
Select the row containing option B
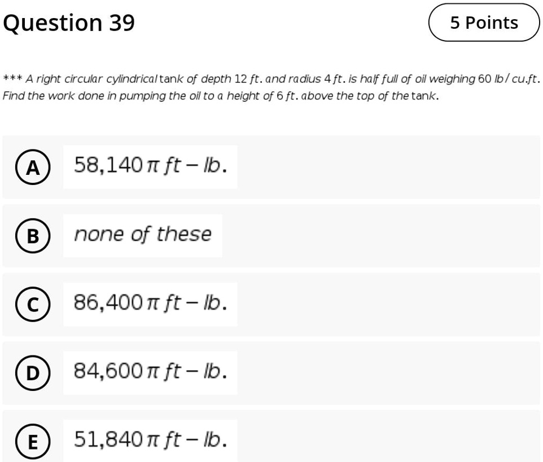271,235
